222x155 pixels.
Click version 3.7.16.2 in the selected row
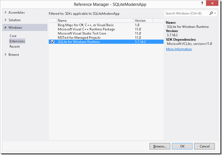[x=140, y=42]
